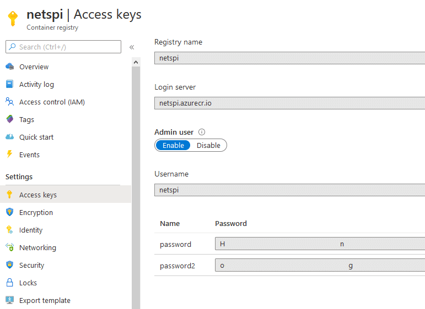Click the Overview cloud icon
Screen dimensions: 425x309
click(x=9, y=67)
